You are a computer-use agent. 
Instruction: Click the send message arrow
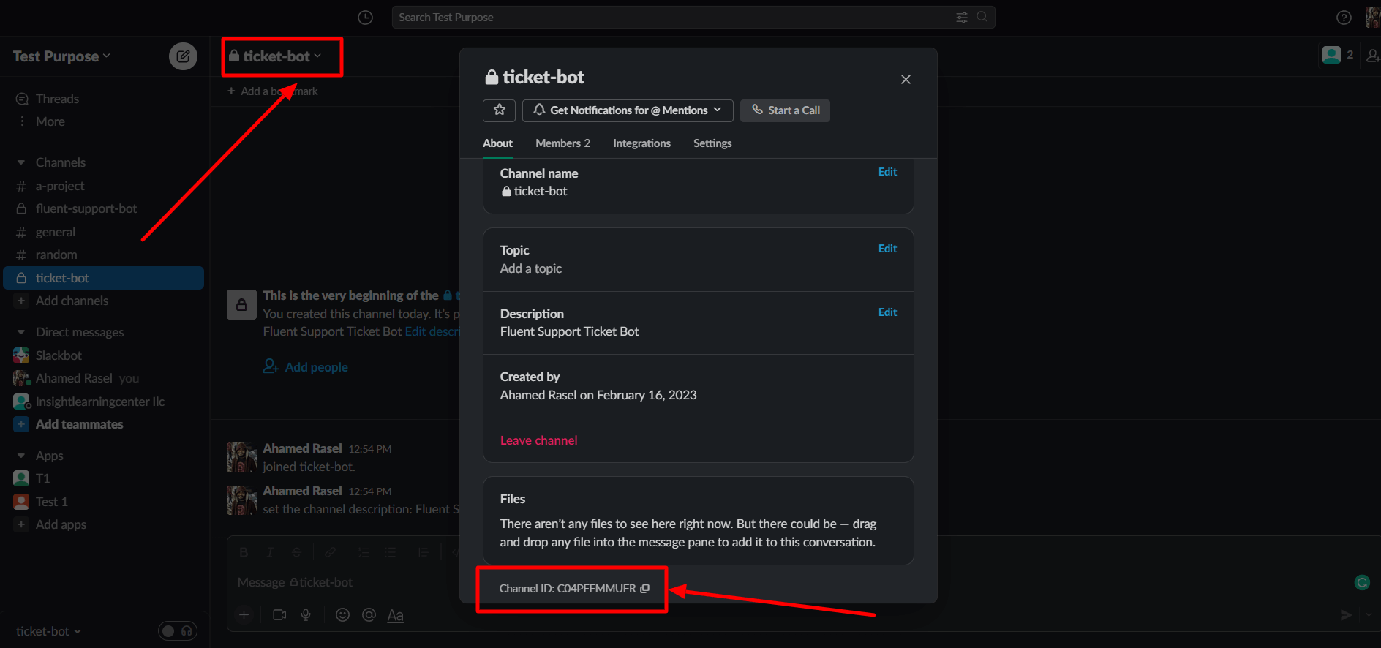point(1346,615)
